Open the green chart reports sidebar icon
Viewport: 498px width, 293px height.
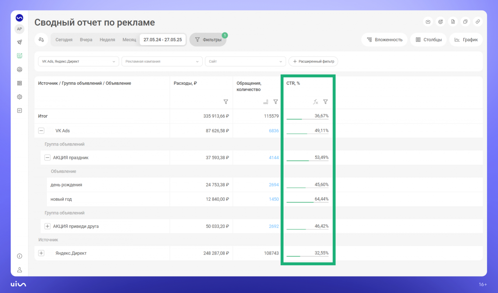(x=19, y=56)
